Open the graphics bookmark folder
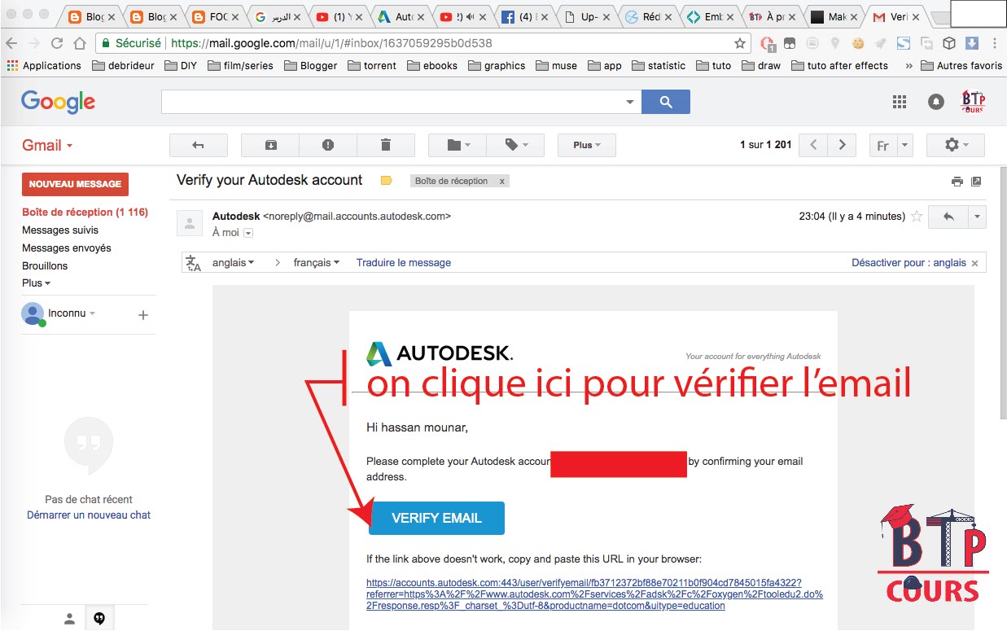 point(496,66)
